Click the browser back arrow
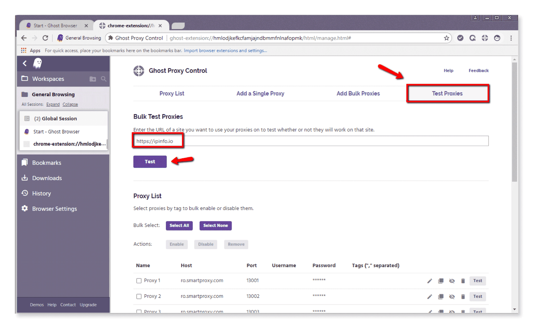 (24, 38)
